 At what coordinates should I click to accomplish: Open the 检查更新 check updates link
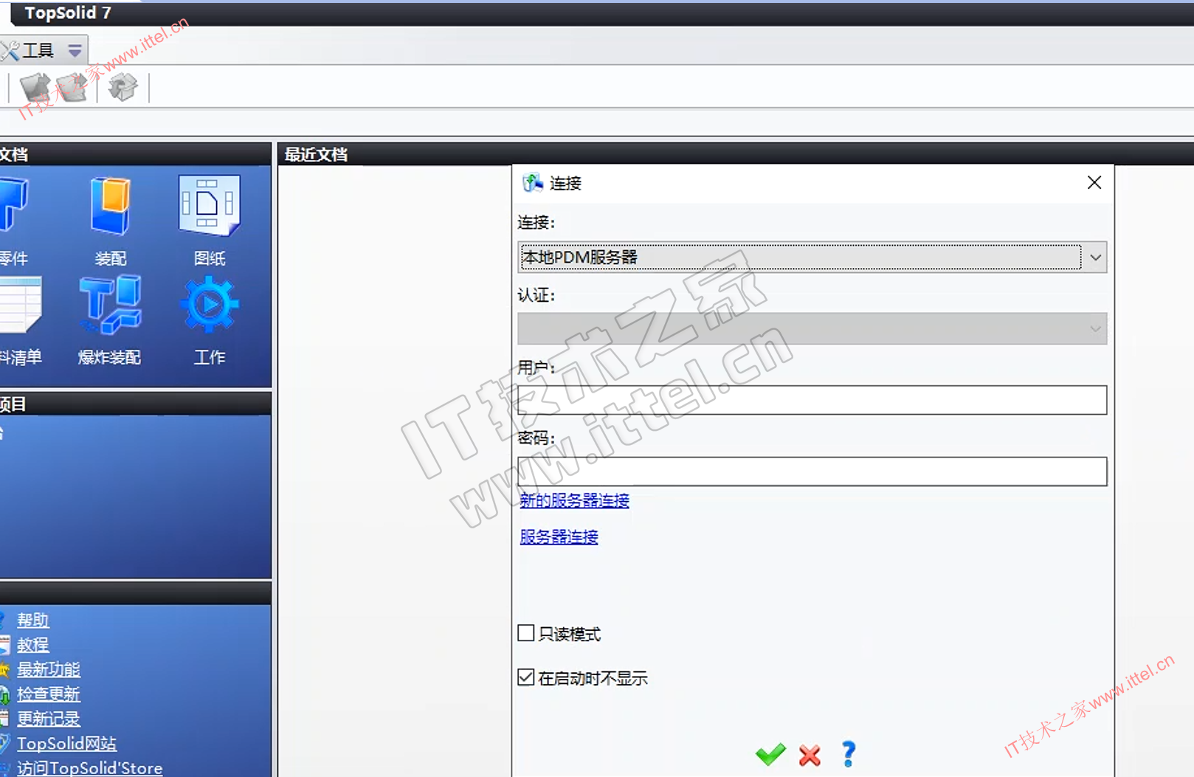click(x=49, y=694)
